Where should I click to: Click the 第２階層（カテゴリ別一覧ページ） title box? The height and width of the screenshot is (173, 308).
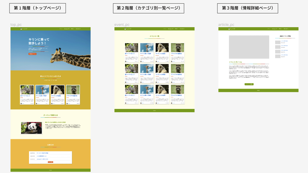point(149,8)
